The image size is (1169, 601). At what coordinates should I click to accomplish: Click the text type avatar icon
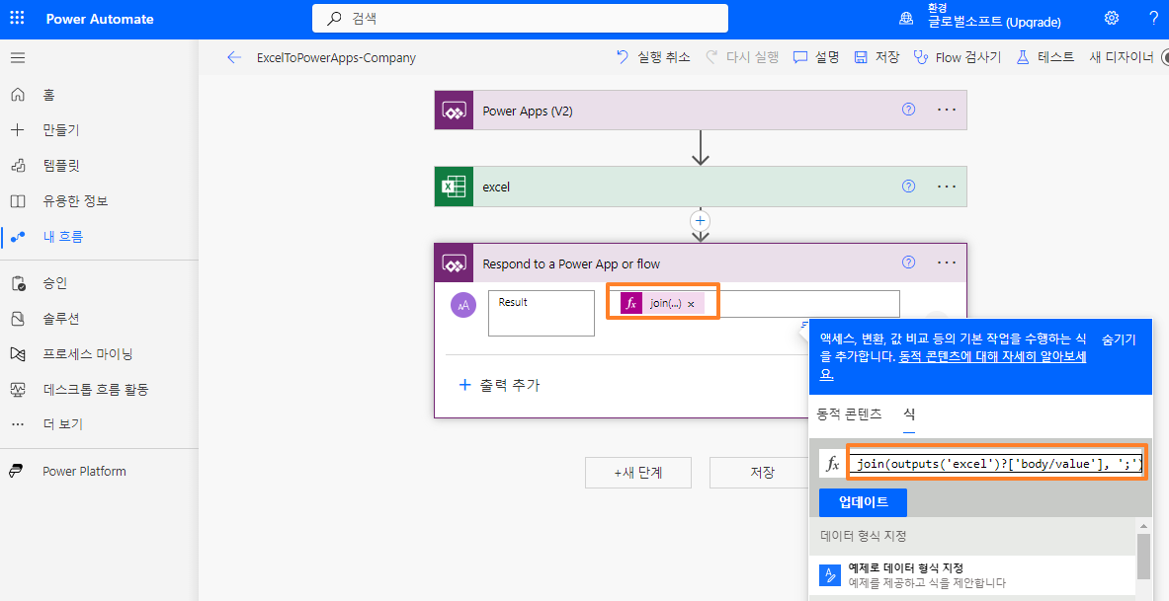tap(463, 305)
